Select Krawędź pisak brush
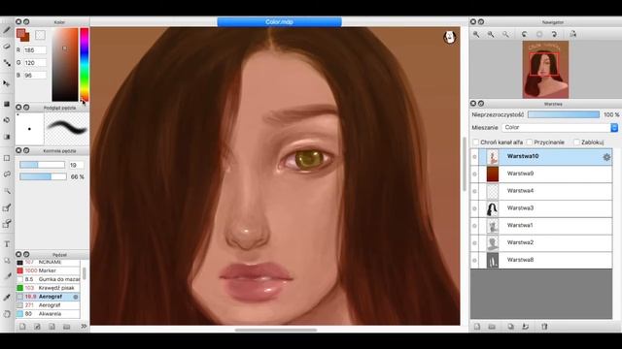This screenshot has height=349, width=622. [x=48, y=288]
